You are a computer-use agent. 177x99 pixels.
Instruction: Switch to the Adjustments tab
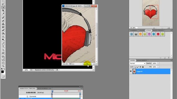[x=142, y=61]
